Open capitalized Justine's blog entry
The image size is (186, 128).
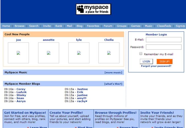pyautogui.click(x=82, y=89)
